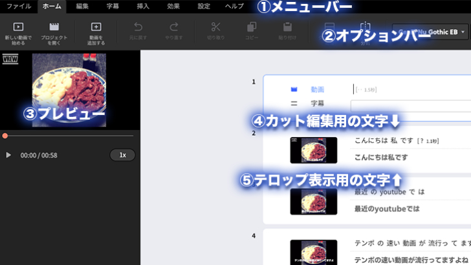The image size is (471, 265).
Task: Open the 挿入 tab
Action: click(x=143, y=6)
